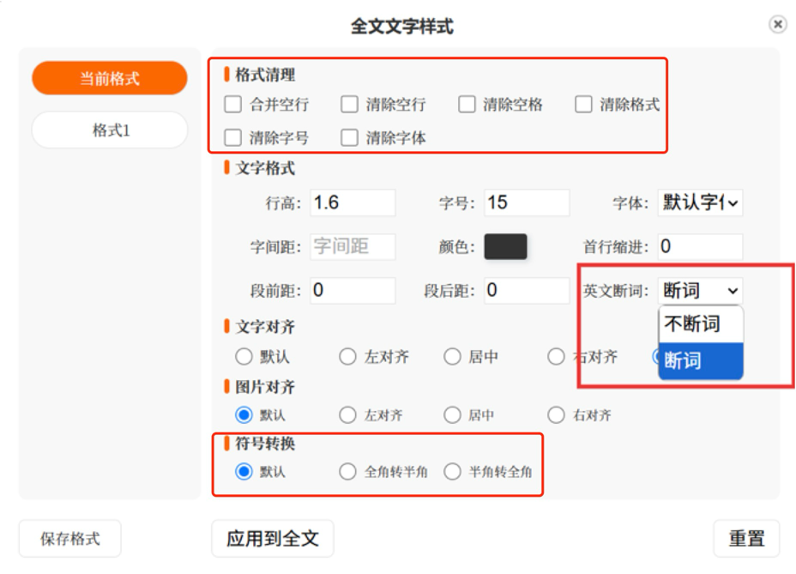796x574 pixels.
Task: Click the 行高 input field
Action: click(x=353, y=203)
